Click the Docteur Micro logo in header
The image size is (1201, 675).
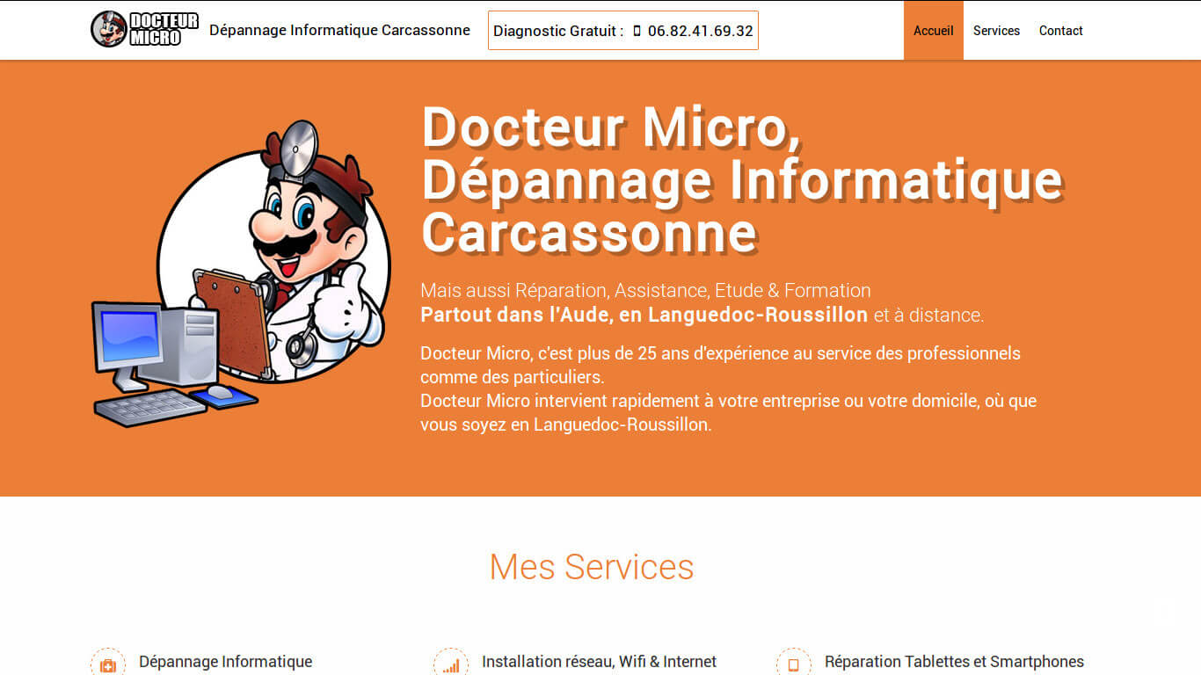pos(145,30)
